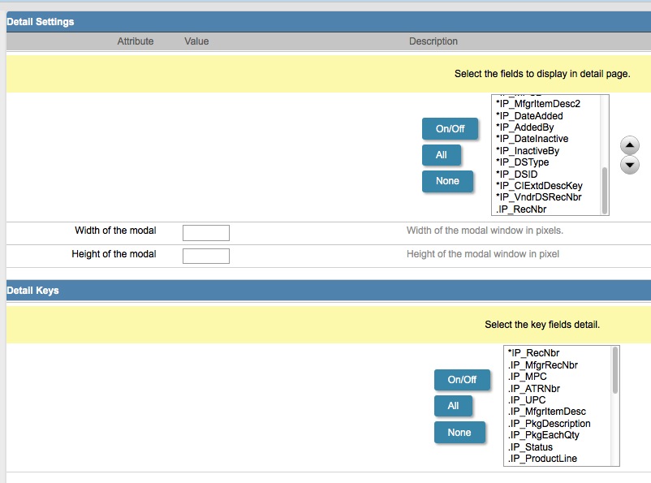Click inside the Height of the modal field
The height and width of the screenshot is (483, 651).
tap(205, 255)
